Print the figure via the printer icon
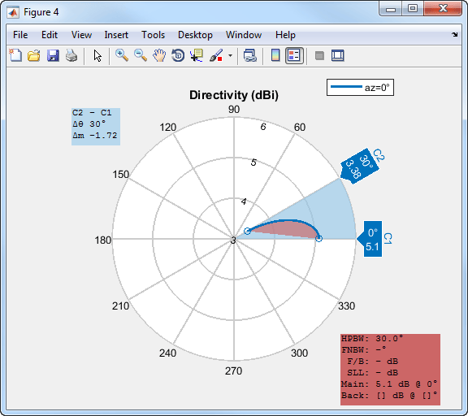Screen dimensions: 468x416 point(71,55)
